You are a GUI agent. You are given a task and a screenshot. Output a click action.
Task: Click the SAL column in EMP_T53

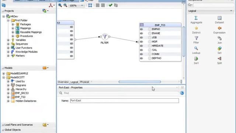pyautogui.click(x=154, y=50)
